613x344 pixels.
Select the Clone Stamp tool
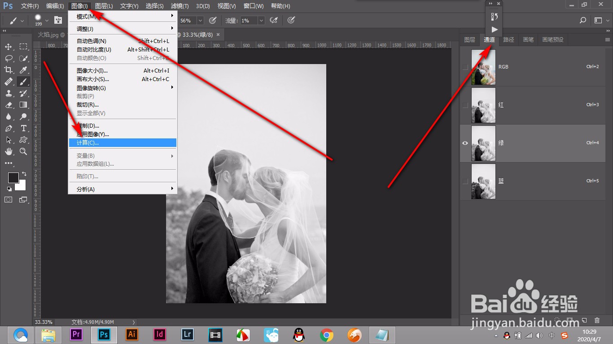point(9,93)
